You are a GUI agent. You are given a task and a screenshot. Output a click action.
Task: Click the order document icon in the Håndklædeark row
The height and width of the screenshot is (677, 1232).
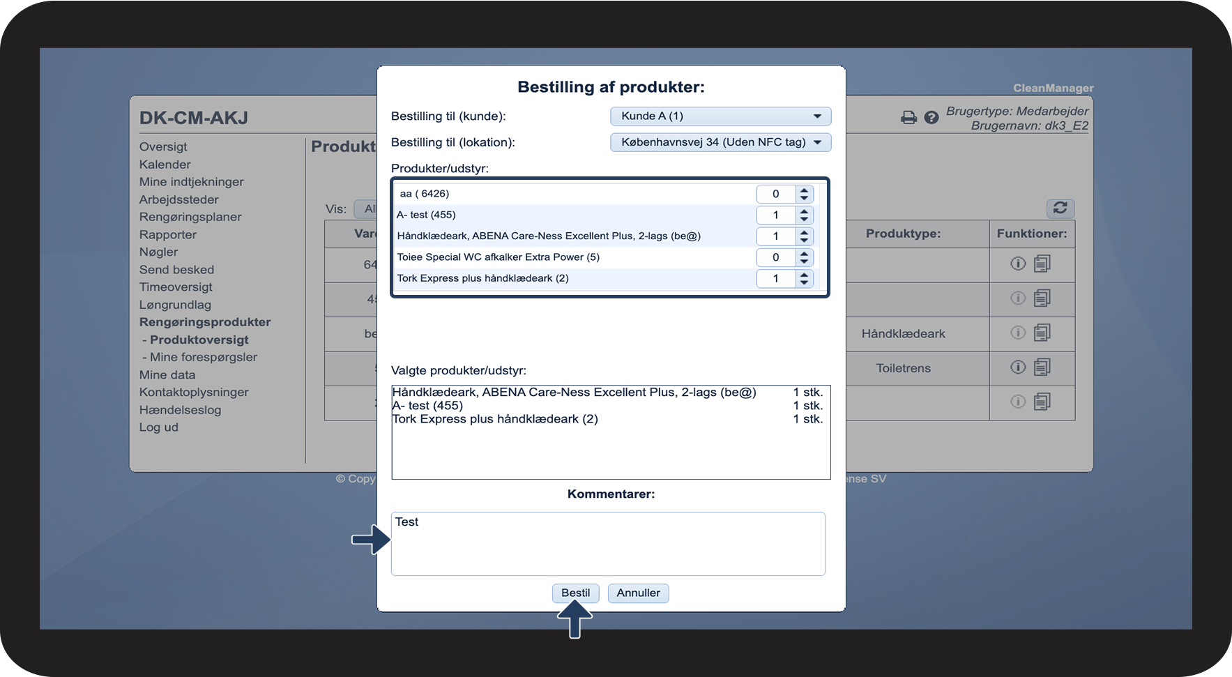[x=1042, y=333]
